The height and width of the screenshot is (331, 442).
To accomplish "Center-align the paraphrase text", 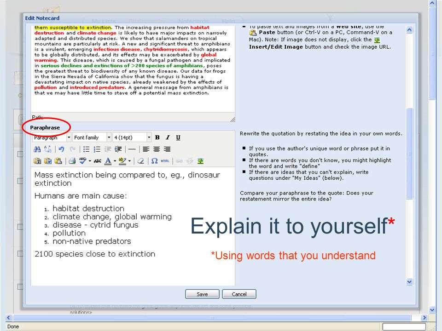I will [157, 149].
